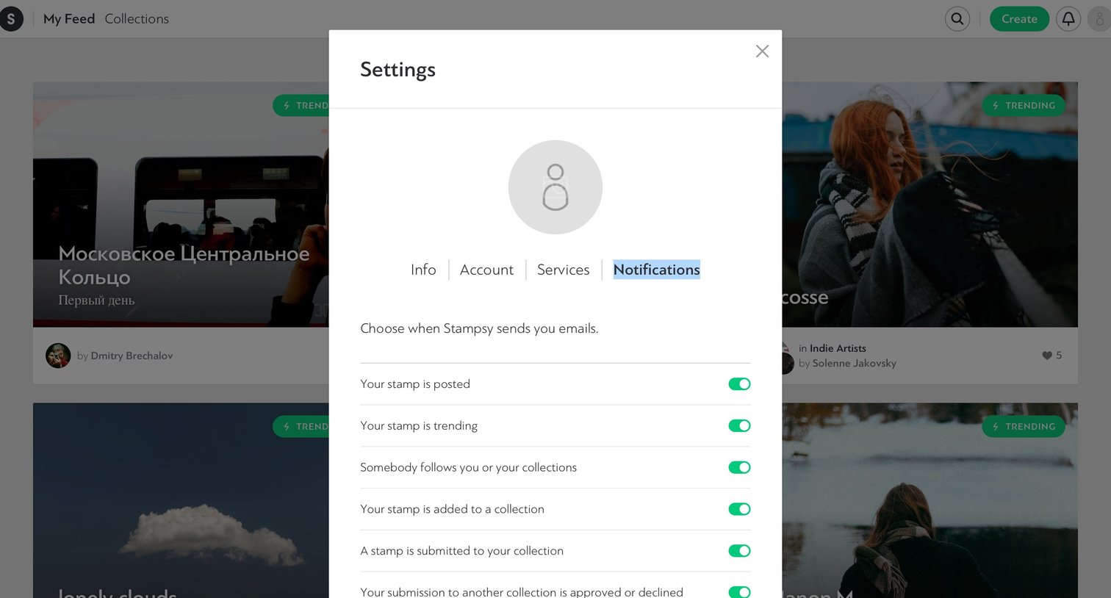This screenshot has width=1111, height=598.
Task: Open the lonely clouds stamp thumbnail
Action: (x=181, y=500)
